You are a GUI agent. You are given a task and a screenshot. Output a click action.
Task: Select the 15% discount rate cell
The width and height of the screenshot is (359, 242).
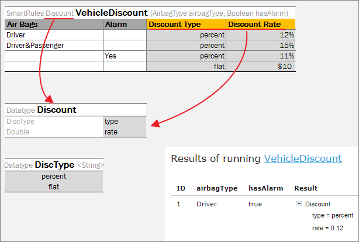(x=260, y=46)
